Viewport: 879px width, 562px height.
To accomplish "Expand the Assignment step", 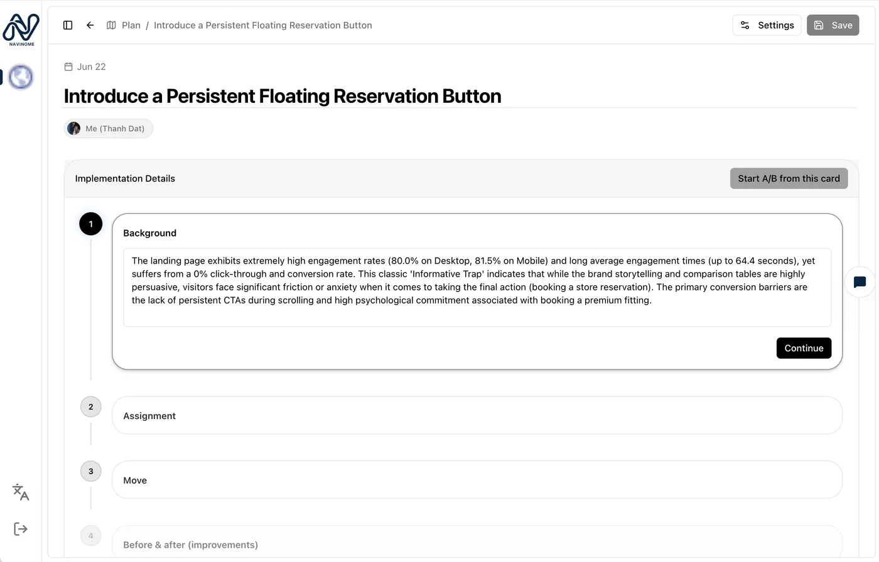I will click(477, 415).
